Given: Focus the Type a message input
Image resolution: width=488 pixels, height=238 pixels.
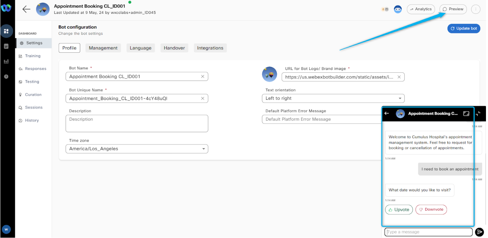Looking at the screenshot, I should click(x=428, y=232).
